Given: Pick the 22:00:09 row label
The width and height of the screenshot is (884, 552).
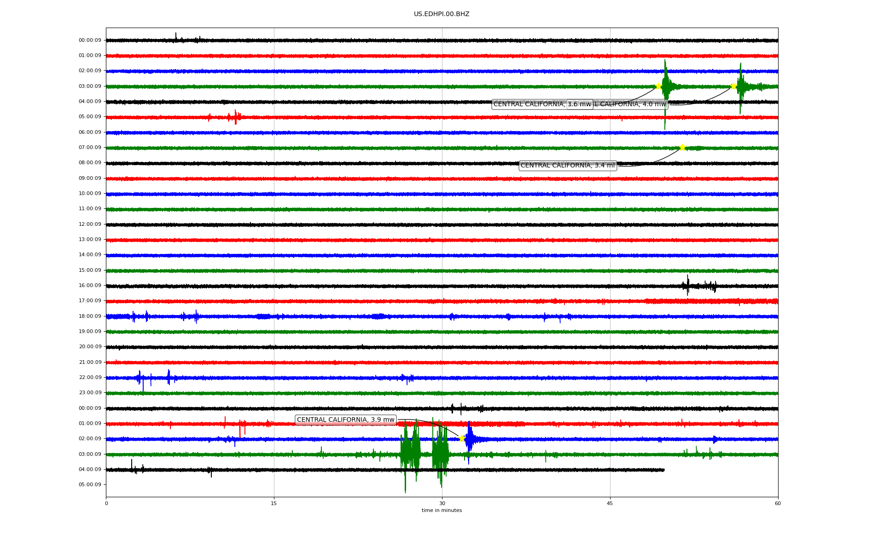Looking at the screenshot, I should pos(90,378).
